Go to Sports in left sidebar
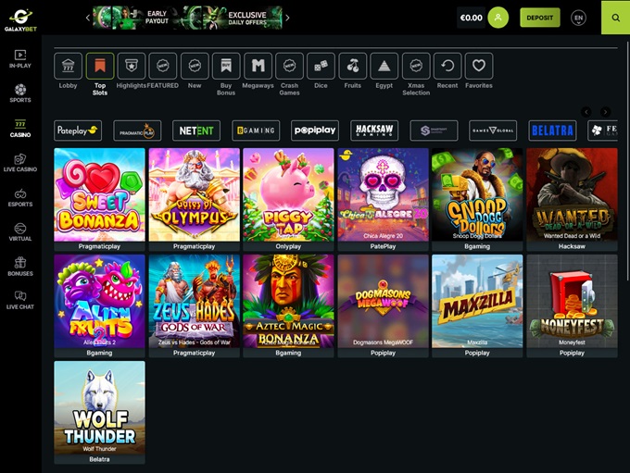630x473 pixels. 19,92
